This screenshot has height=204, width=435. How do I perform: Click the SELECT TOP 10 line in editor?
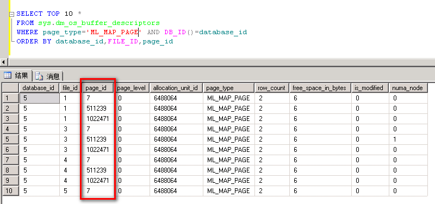point(49,14)
